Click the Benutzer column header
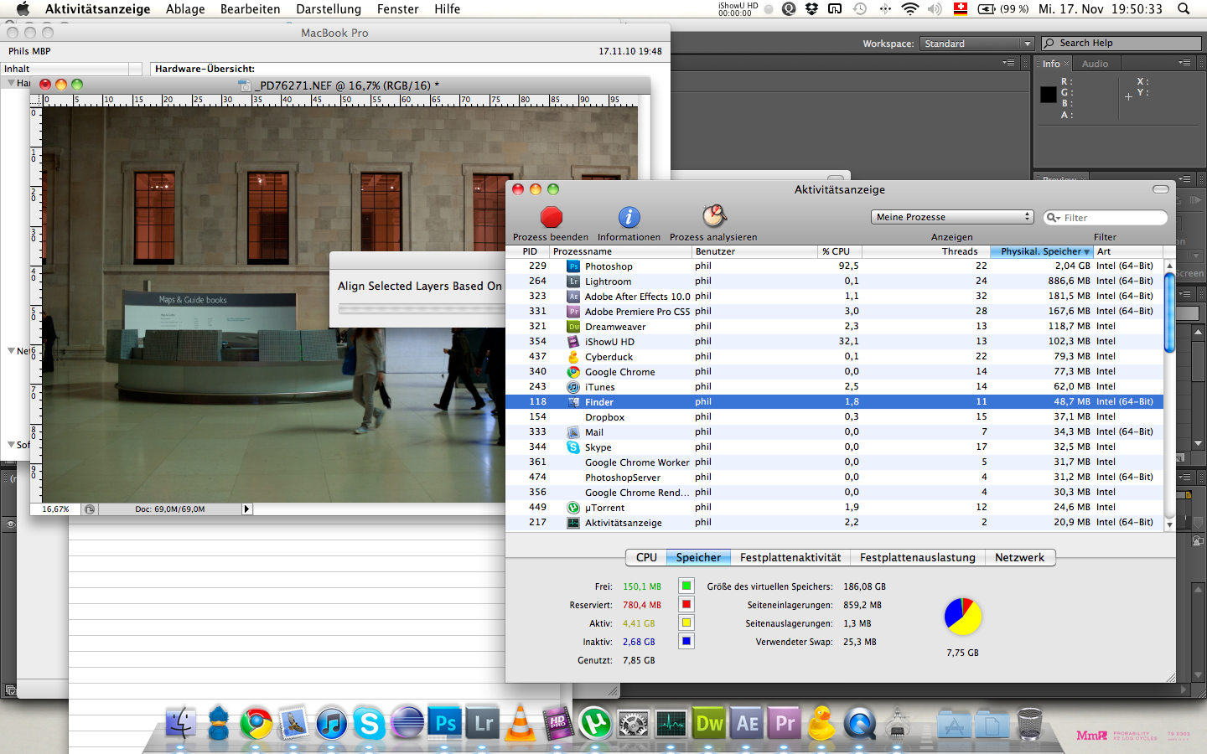 point(754,251)
